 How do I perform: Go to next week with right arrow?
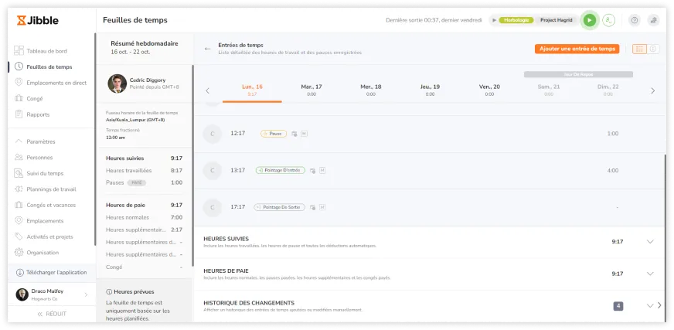click(652, 90)
